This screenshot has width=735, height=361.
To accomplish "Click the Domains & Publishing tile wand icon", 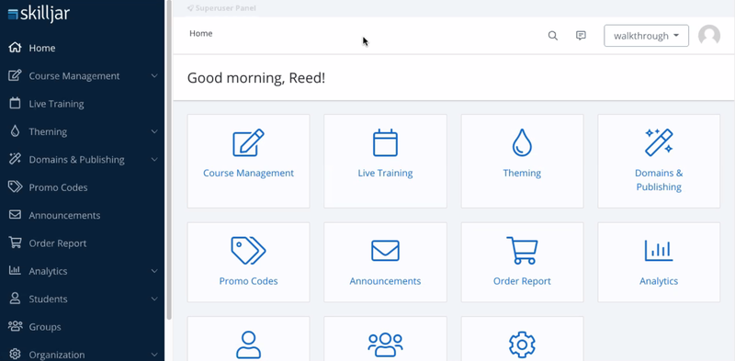I will pos(659,142).
